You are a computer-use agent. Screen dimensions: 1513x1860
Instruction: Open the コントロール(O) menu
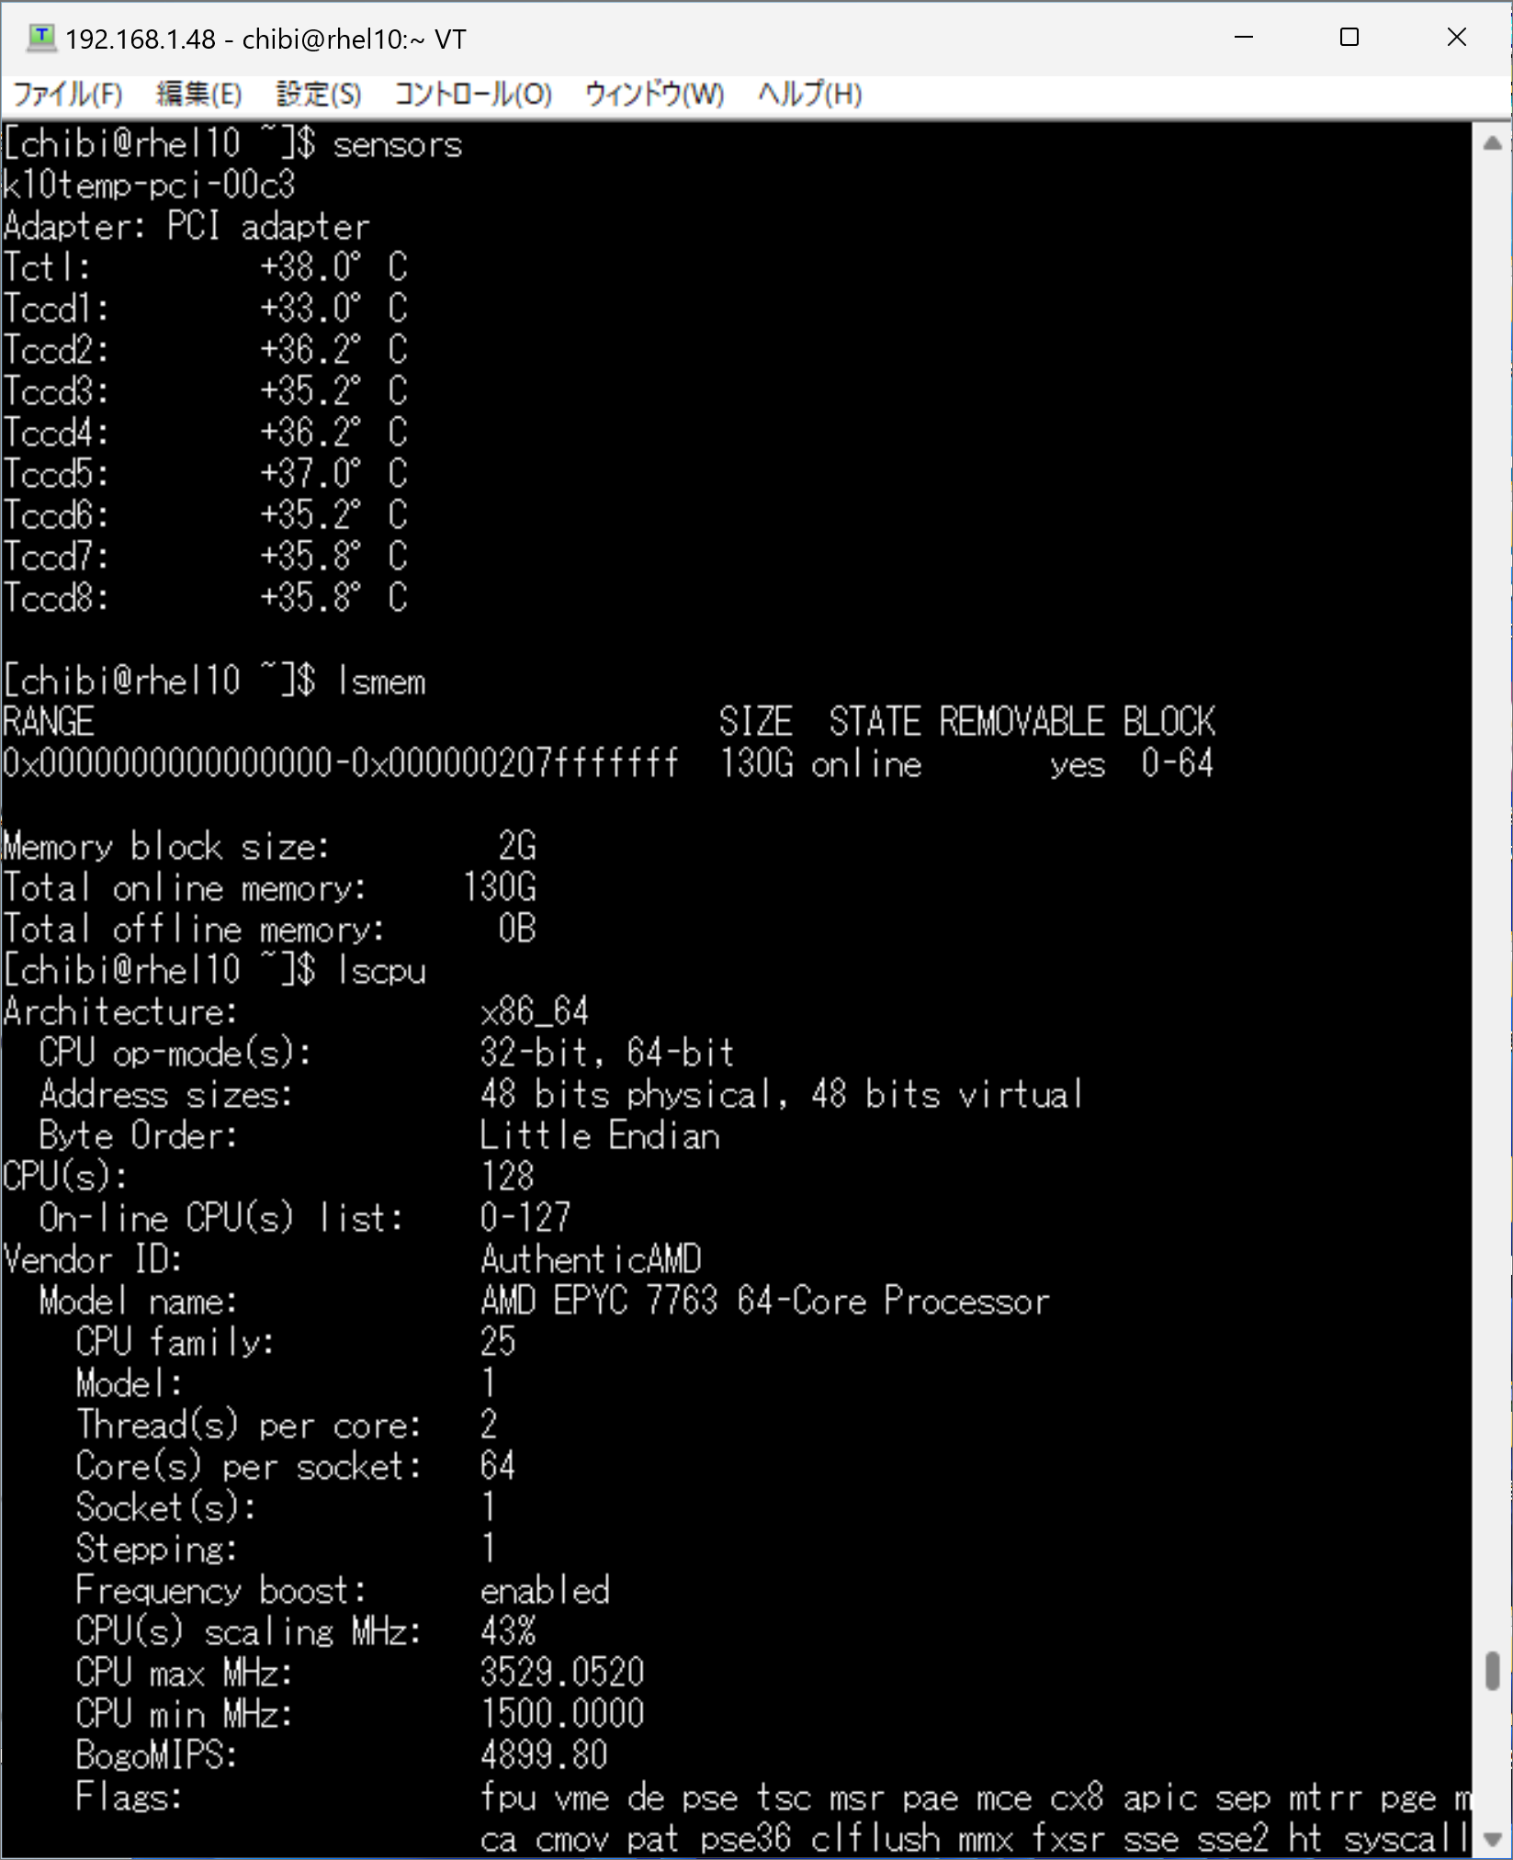coord(473,94)
